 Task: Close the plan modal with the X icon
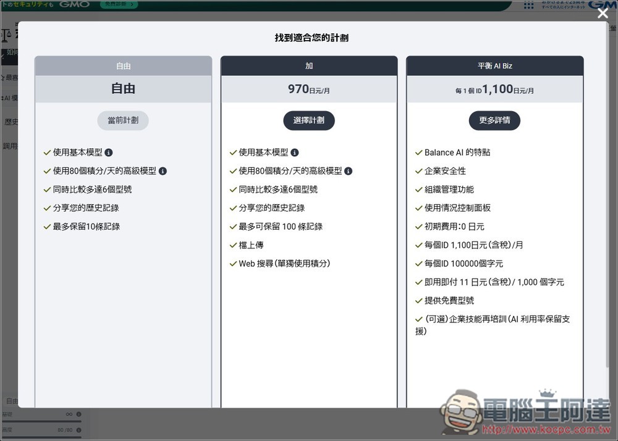coord(602,14)
